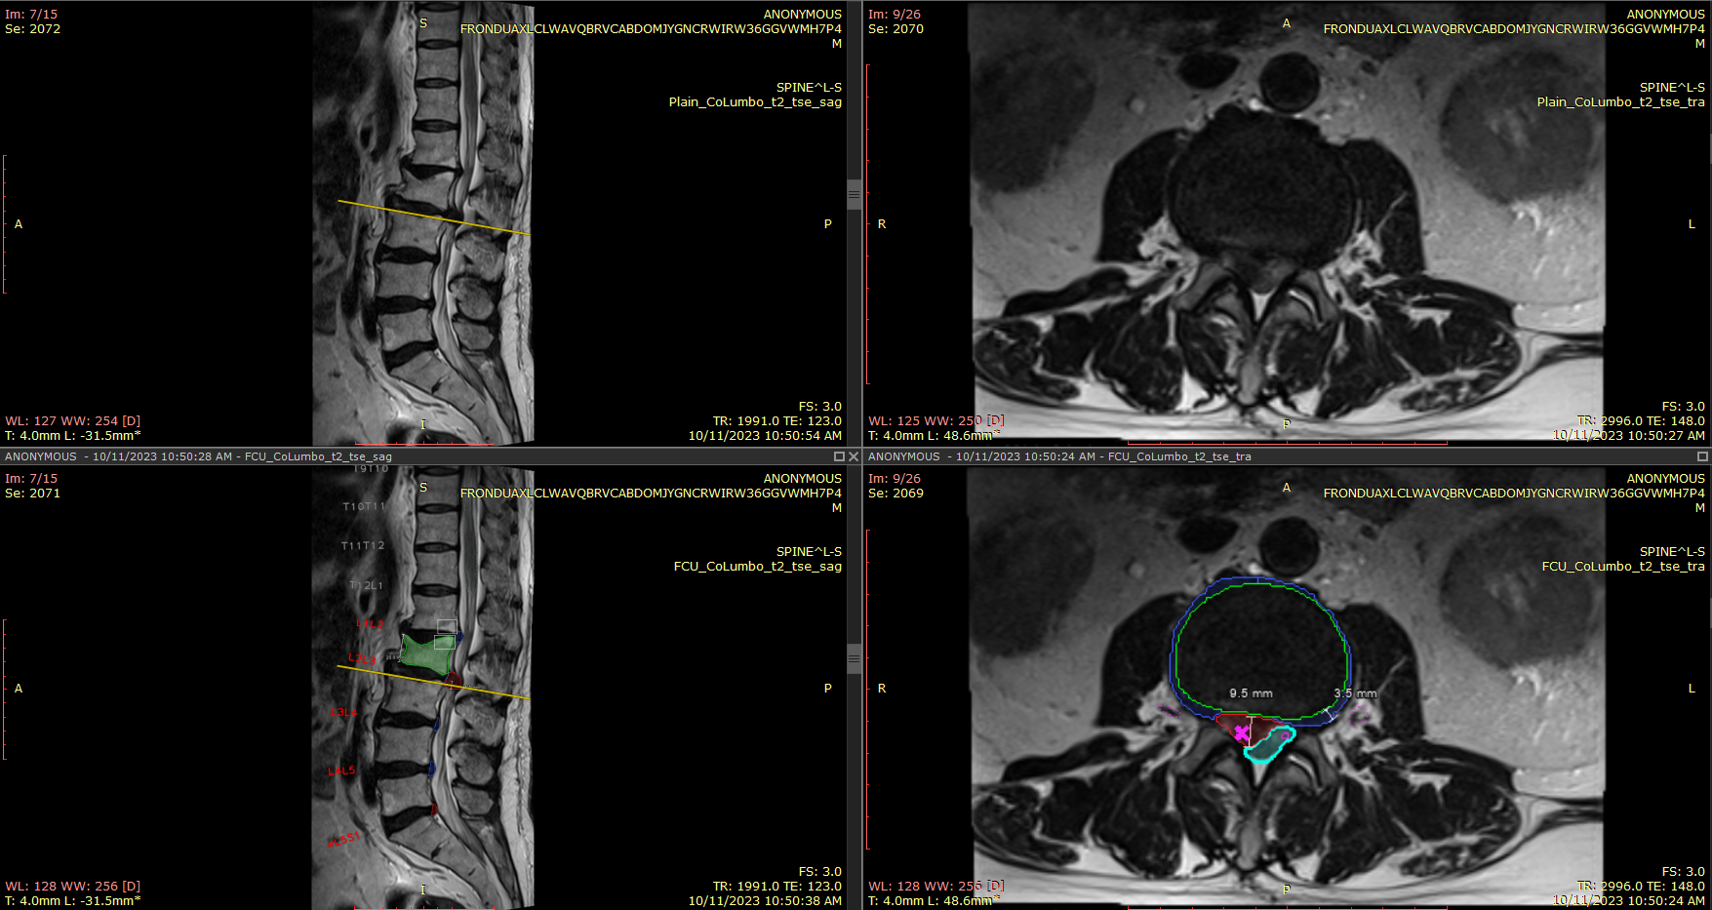Click 'TR: 1991.0 TE: 123.0' in series 2072
The image size is (1712, 910).
777,421
